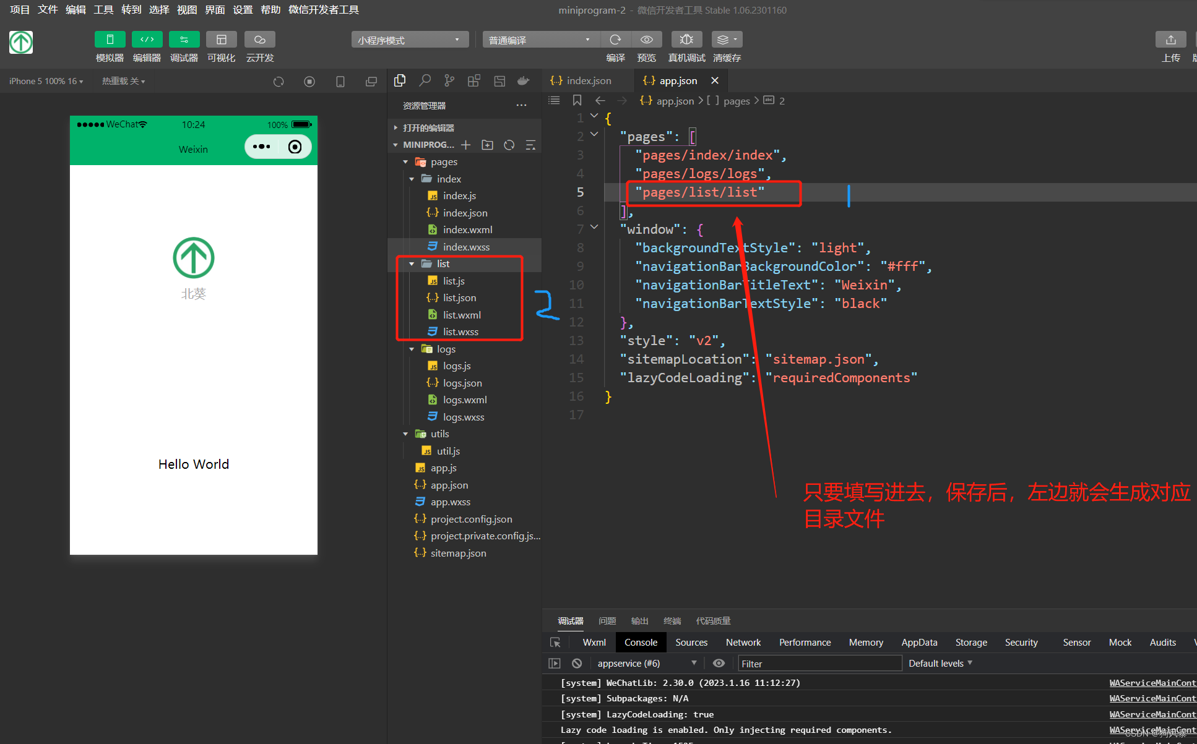Viewport: 1197px width, 744px height.
Task: Click the new folder icon
Action: 488,145
